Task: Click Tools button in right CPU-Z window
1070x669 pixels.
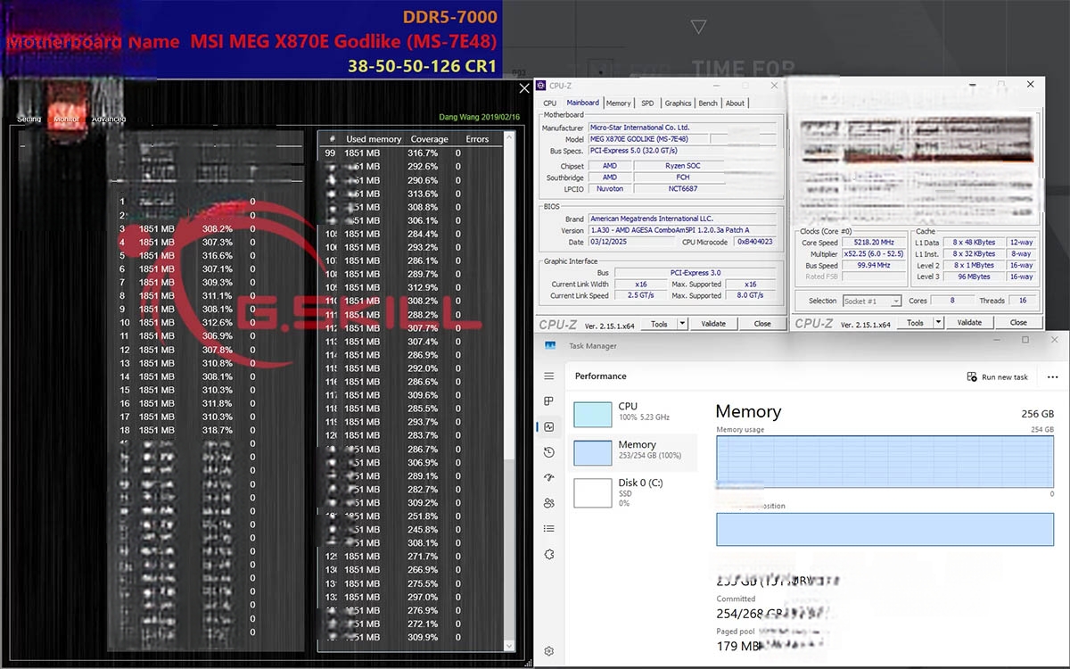Action: tap(916, 322)
